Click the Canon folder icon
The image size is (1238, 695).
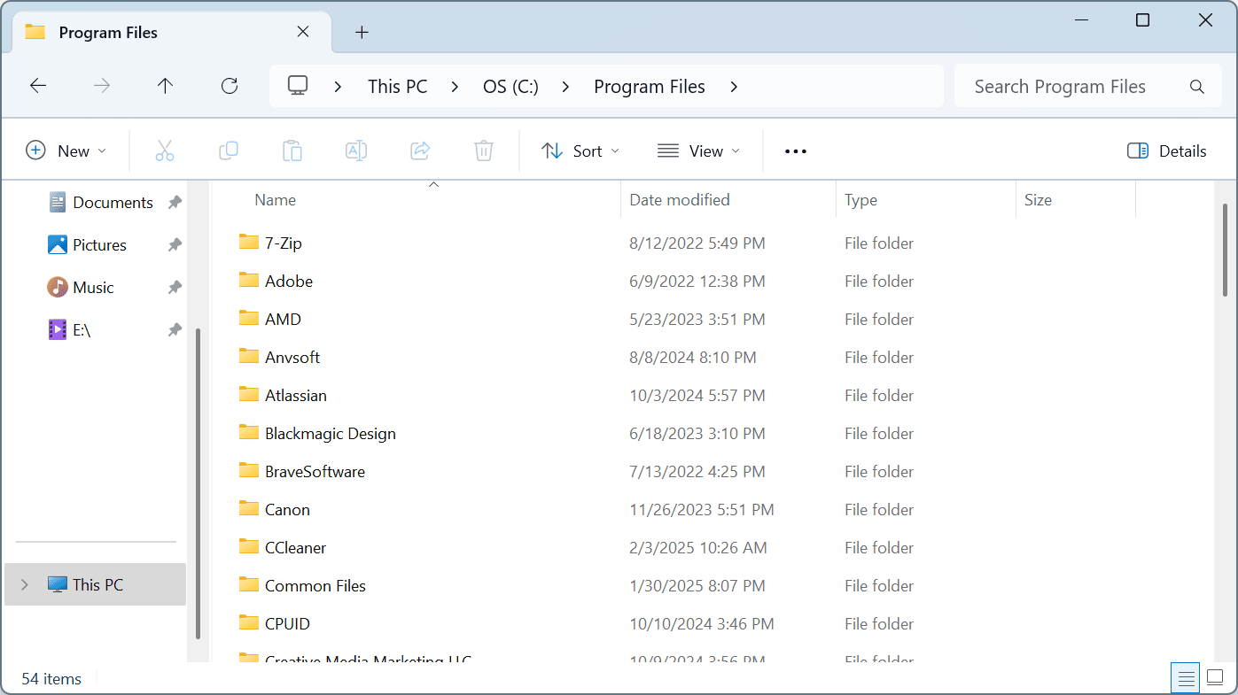click(x=248, y=508)
